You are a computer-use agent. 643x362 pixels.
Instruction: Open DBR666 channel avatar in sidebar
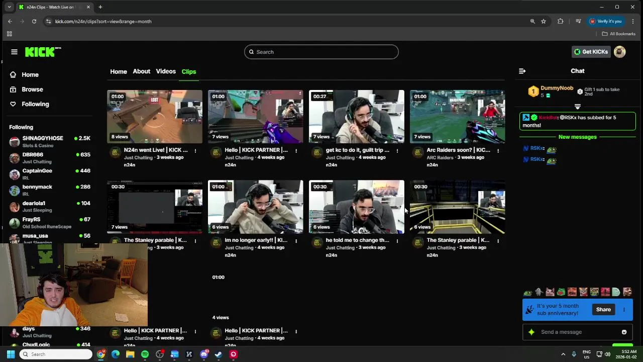tap(15, 158)
